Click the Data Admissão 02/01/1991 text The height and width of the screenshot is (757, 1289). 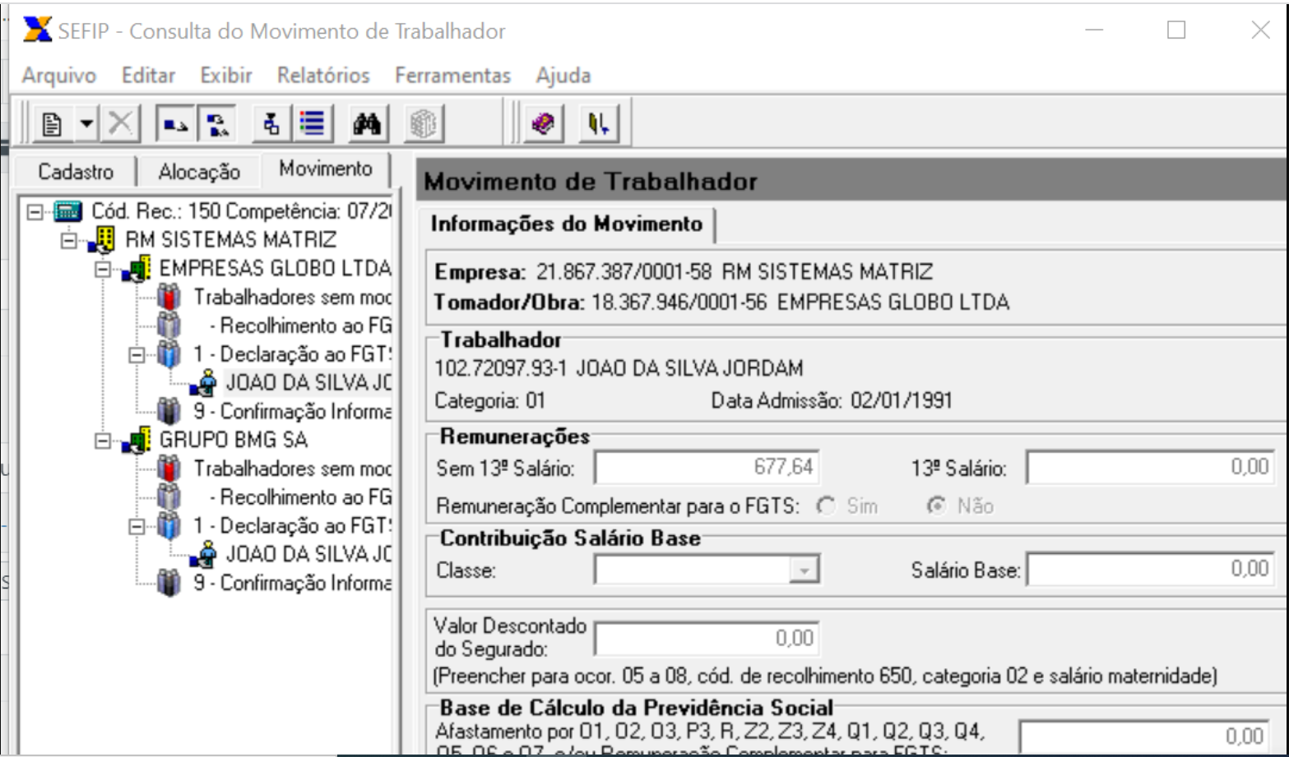pos(832,401)
